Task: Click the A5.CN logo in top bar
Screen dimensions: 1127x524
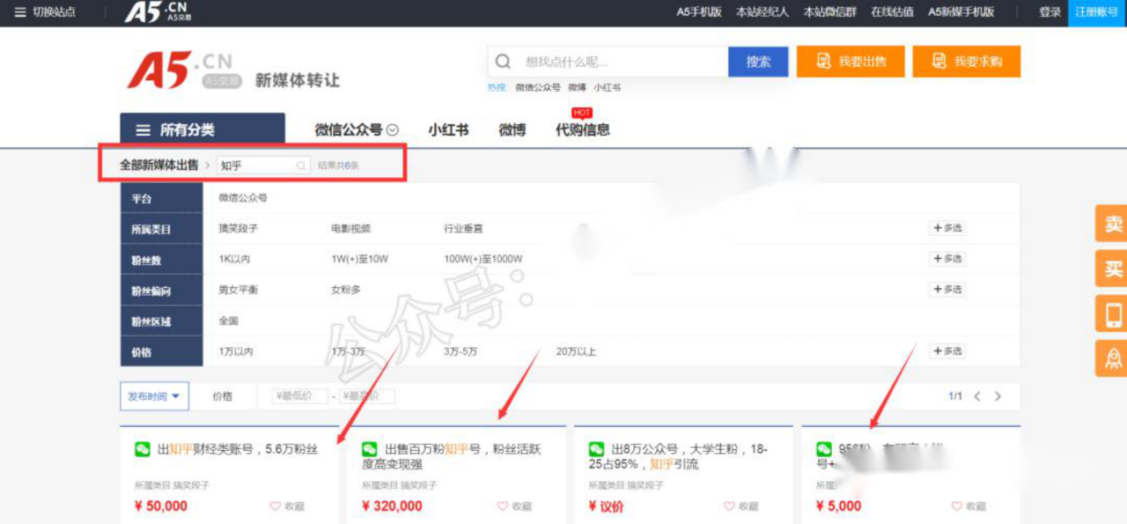Action: (x=157, y=11)
